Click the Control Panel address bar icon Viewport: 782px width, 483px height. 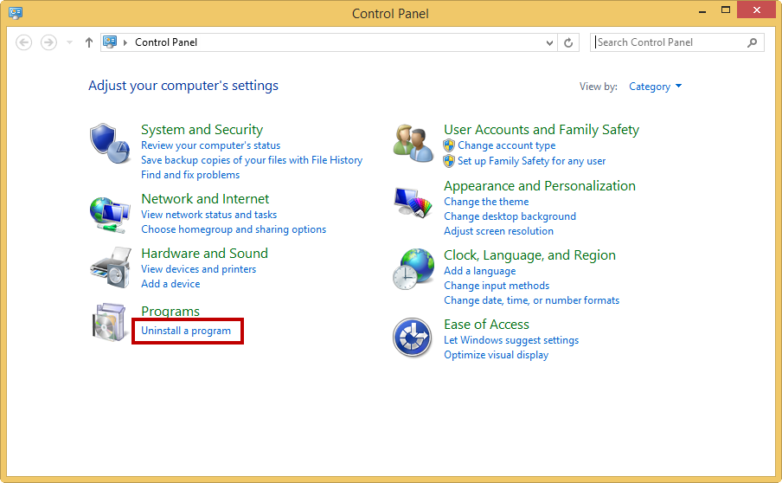110,42
